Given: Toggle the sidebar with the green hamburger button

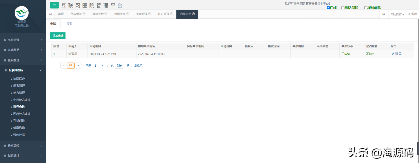Looking at the screenshot, I should [x=54, y=5].
